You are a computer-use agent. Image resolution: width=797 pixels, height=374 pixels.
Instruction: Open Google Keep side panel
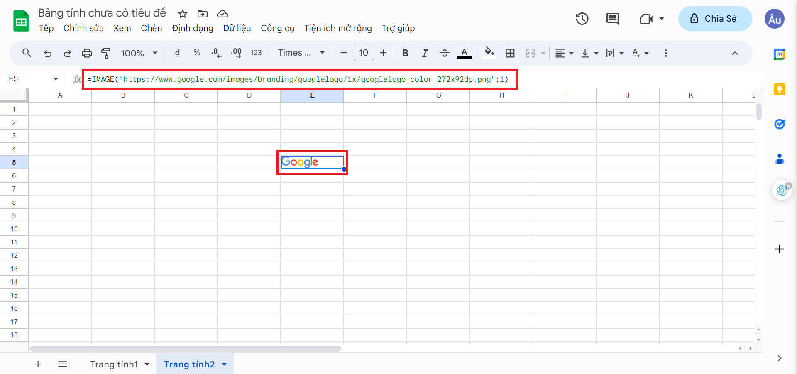pos(779,89)
